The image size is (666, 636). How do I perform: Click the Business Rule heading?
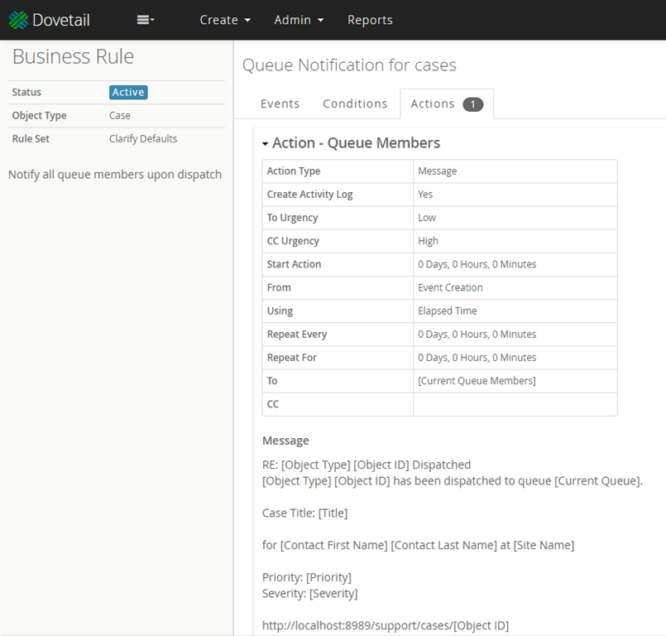(x=73, y=56)
